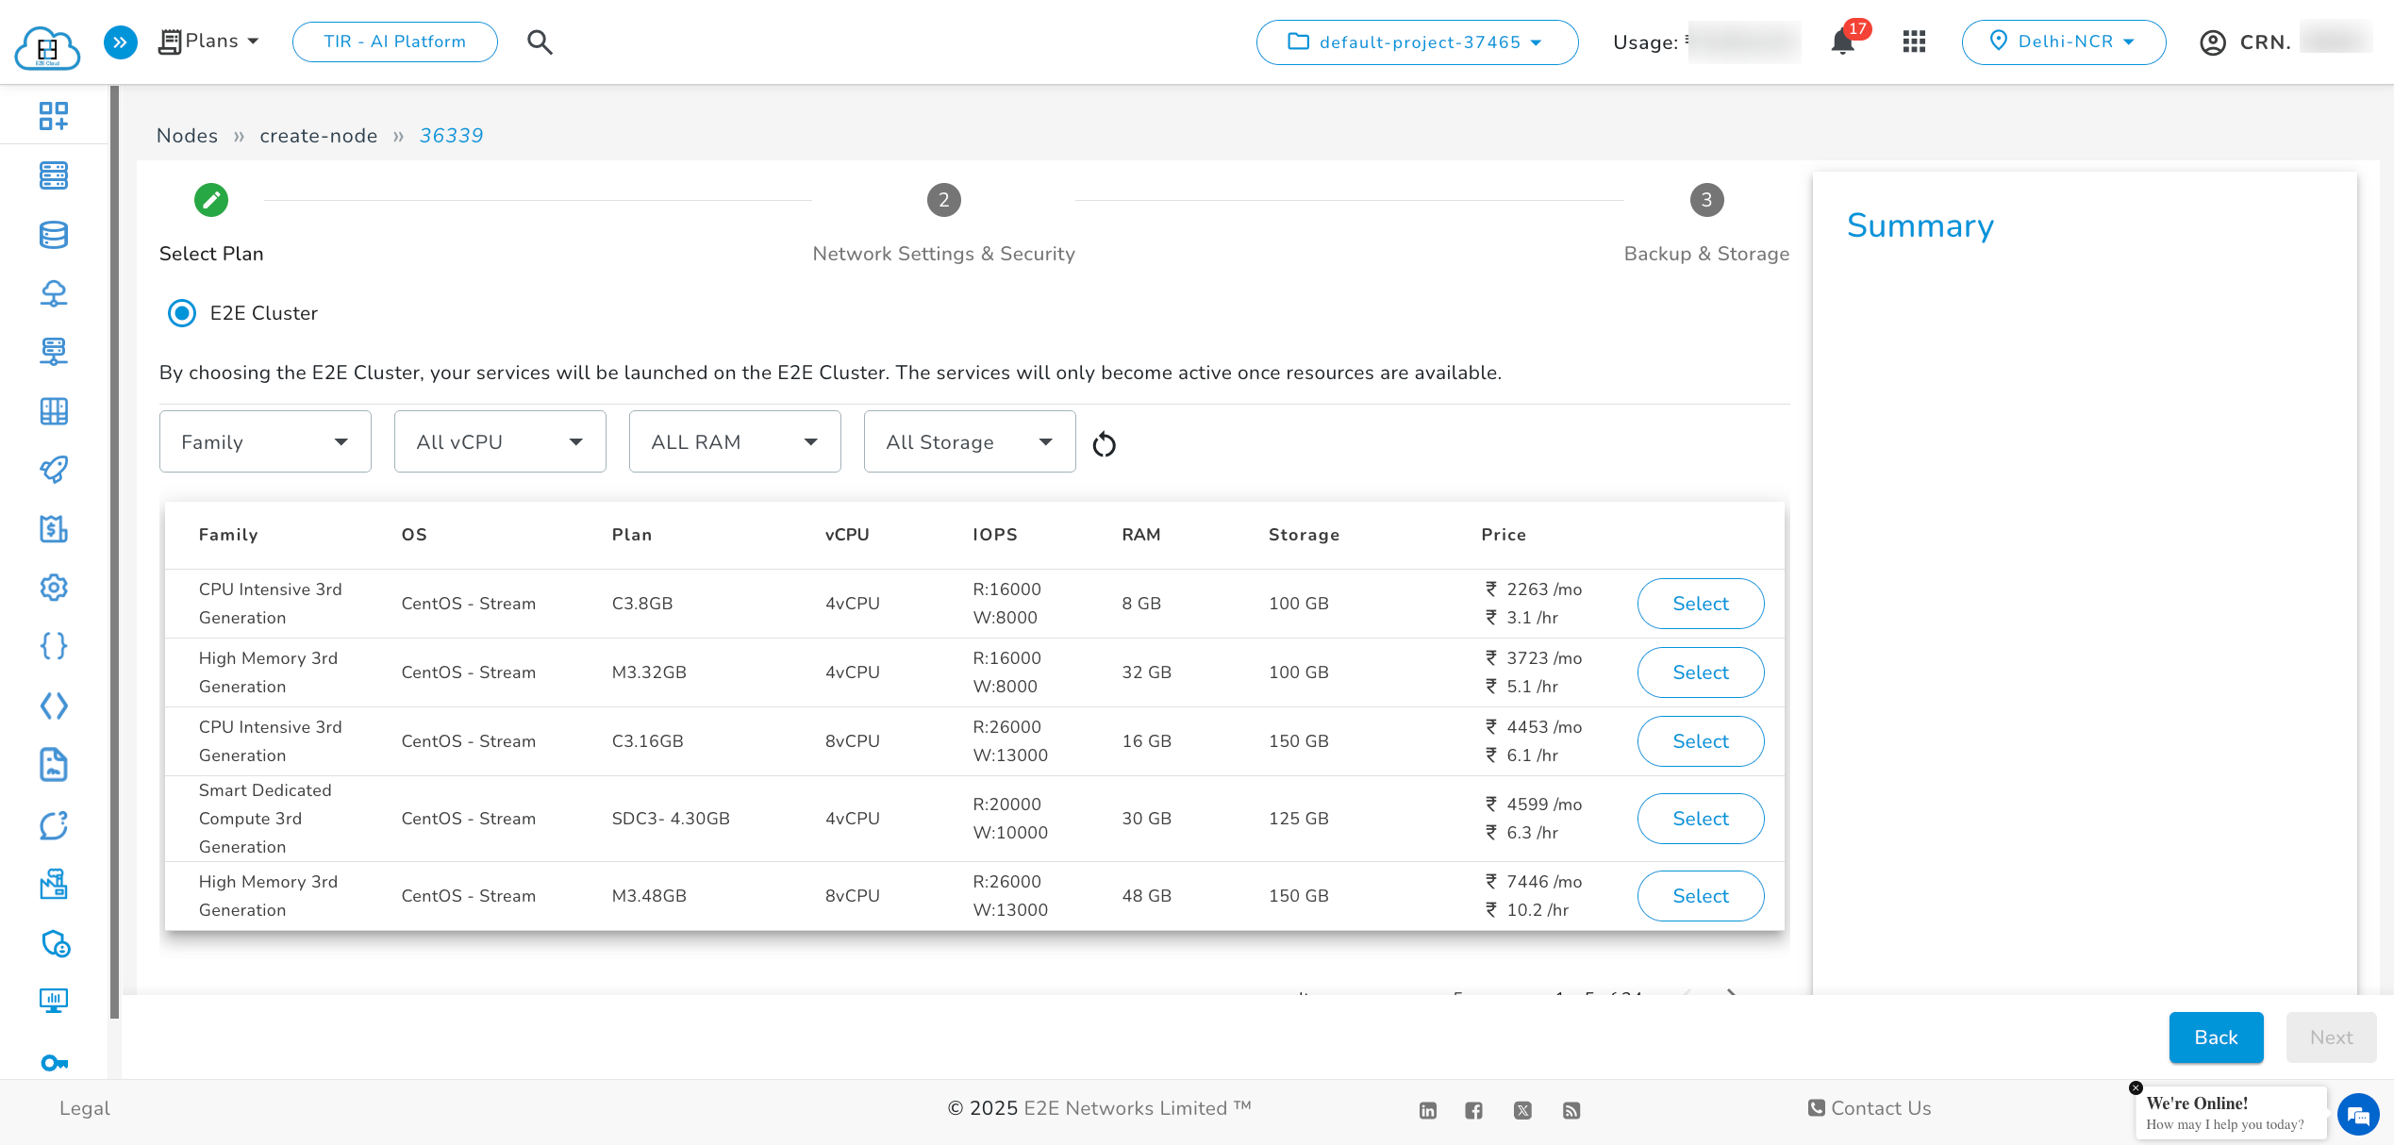Click the Summary panel heading

[x=1920, y=225]
